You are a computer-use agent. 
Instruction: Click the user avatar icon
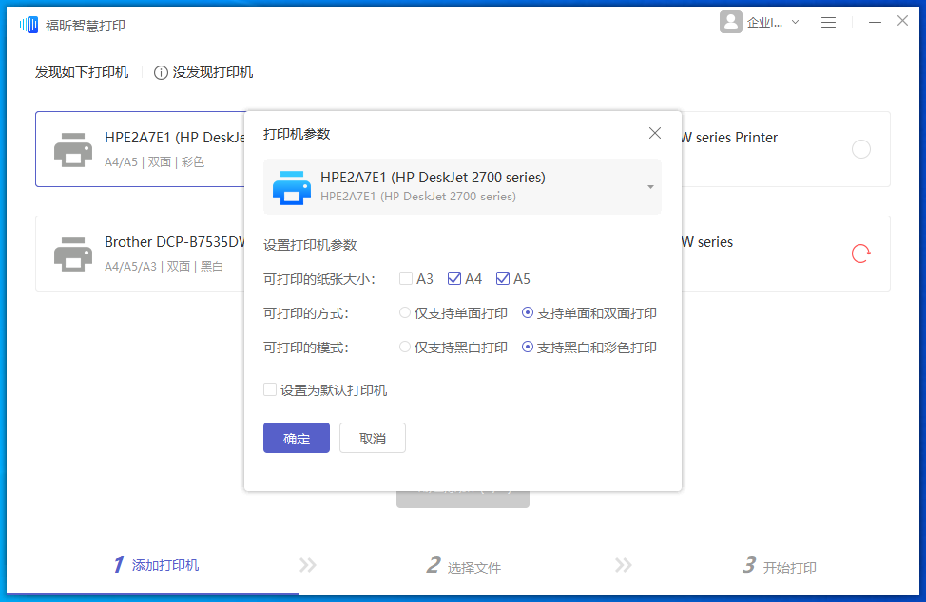pyautogui.click(x=730, y=22)
